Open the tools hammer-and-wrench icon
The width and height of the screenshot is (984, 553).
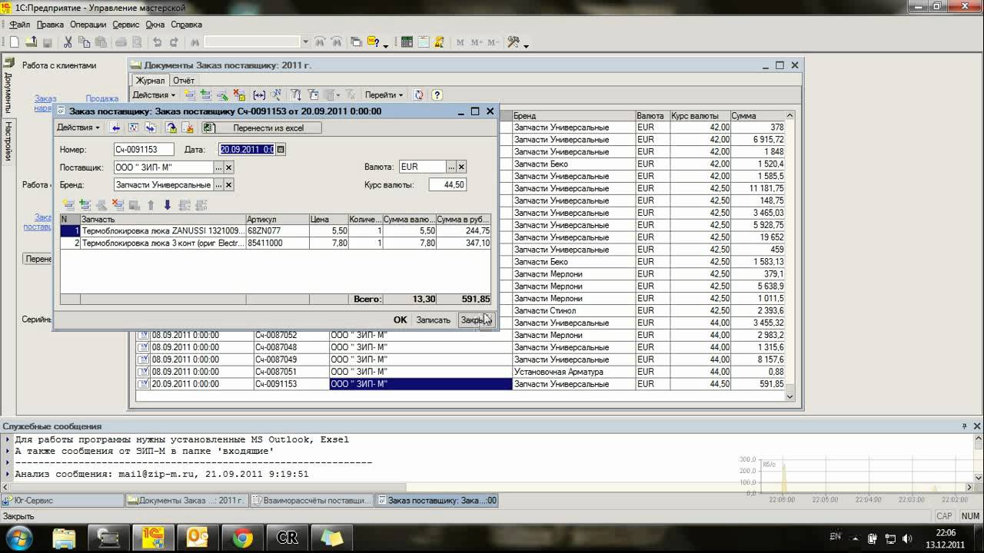pos(514,42)
